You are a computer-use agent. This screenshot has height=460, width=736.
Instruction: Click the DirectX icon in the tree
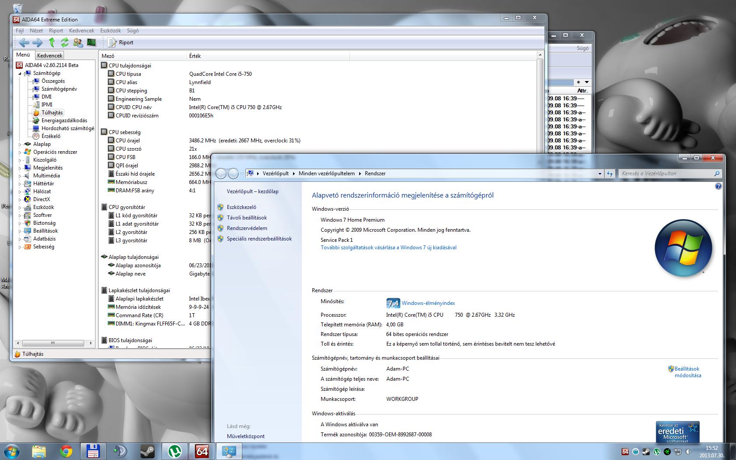[27, 199]
